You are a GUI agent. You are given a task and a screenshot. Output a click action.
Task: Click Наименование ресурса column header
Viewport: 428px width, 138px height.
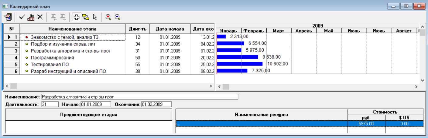tap(262, 115)
